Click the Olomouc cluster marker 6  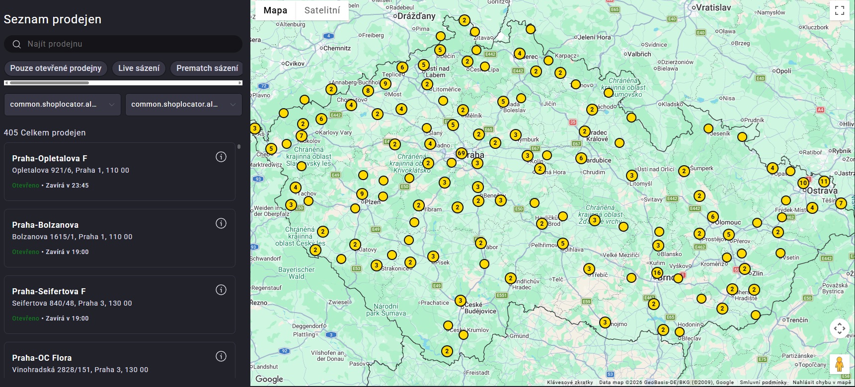click(713, 217)
